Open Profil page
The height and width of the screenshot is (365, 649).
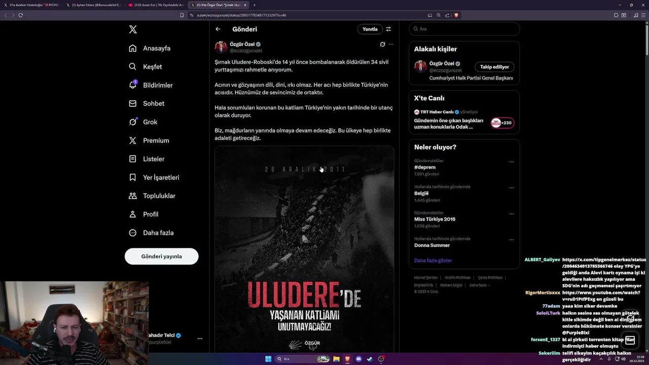(x=143, y=214)
